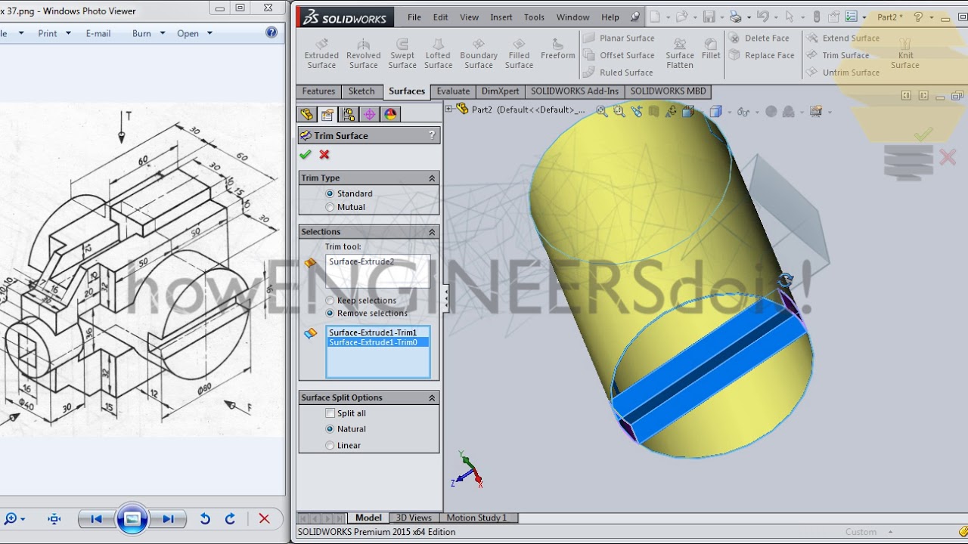Collapse the Surface Split Options section

click(432, 398)
